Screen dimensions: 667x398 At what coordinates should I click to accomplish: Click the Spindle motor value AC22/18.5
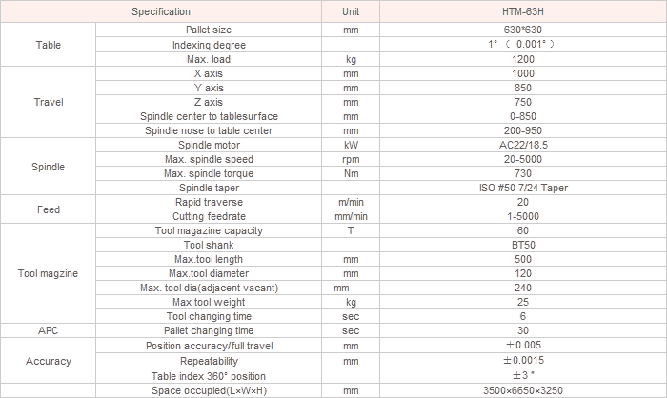coord(523,145)
